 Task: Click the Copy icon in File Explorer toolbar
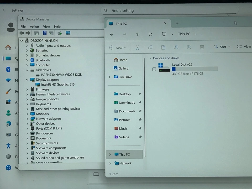(150, 48)
